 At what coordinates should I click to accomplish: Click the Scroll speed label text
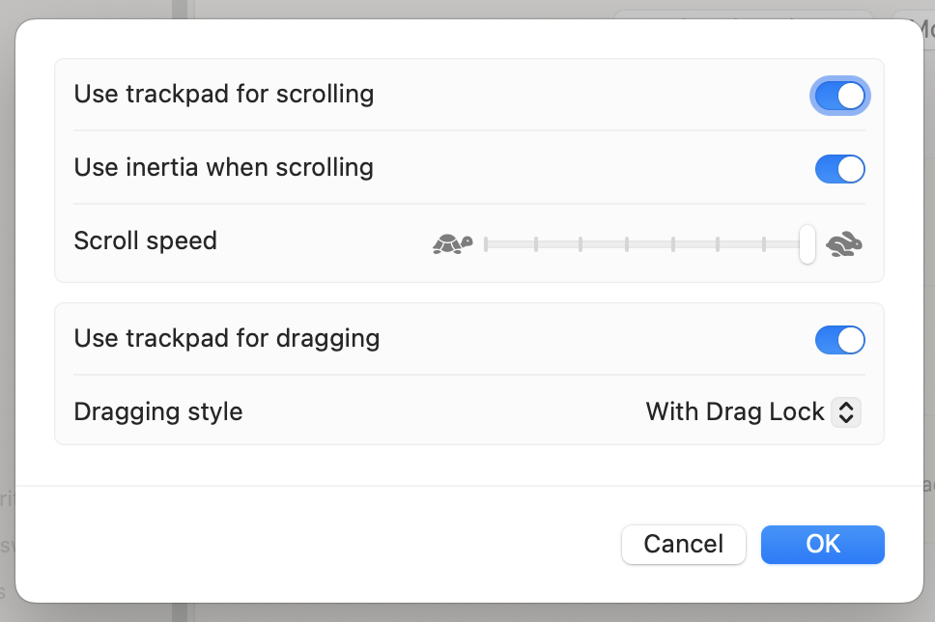click(x=146, y=240)
